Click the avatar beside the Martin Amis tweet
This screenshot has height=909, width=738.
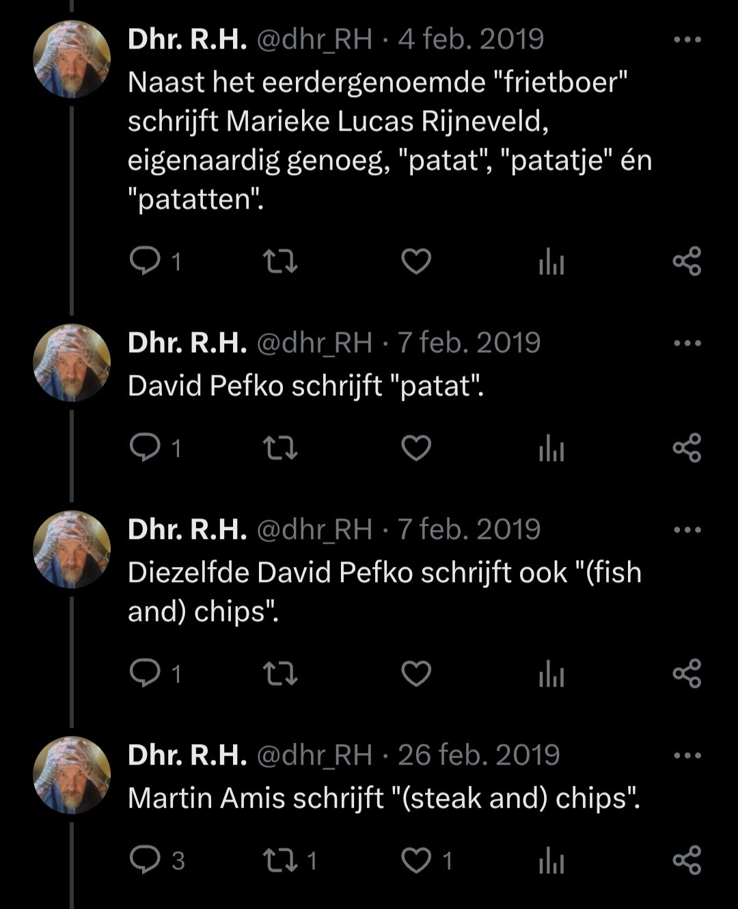pos(72,775)
